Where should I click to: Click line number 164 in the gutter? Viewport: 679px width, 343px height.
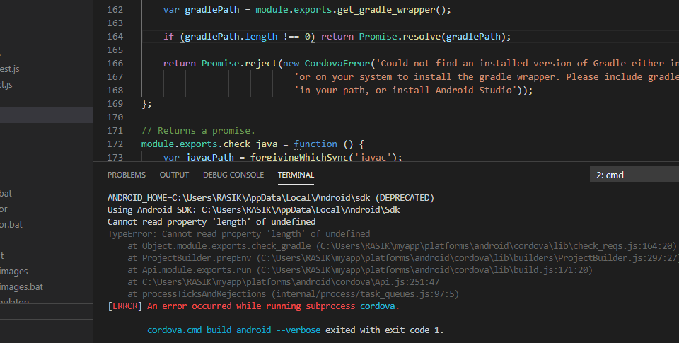(115, 36)
